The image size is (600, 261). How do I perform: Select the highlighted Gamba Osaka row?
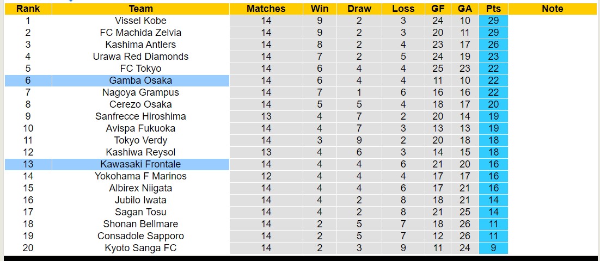140,80
